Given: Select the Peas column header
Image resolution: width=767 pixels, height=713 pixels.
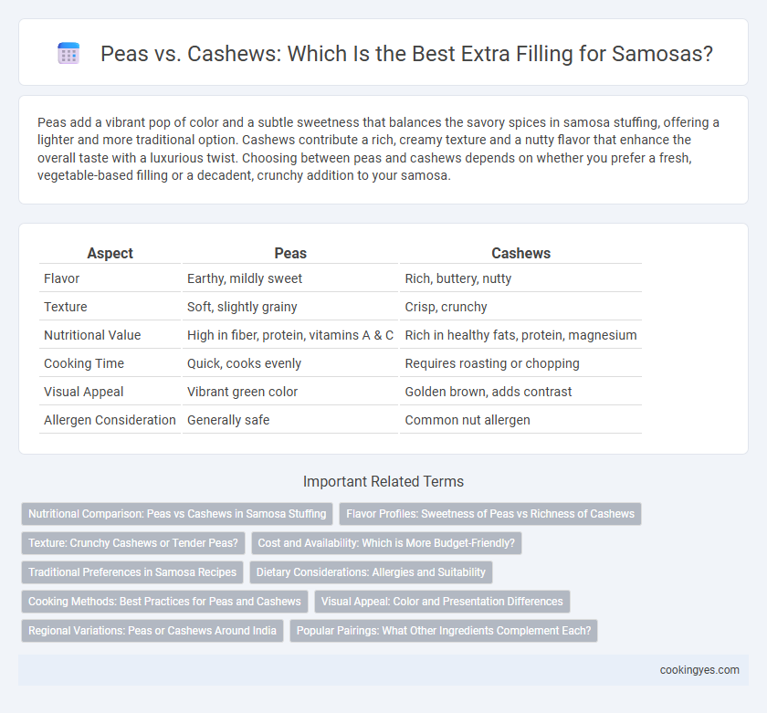Looking at the screenshot, I should point(290,253).
